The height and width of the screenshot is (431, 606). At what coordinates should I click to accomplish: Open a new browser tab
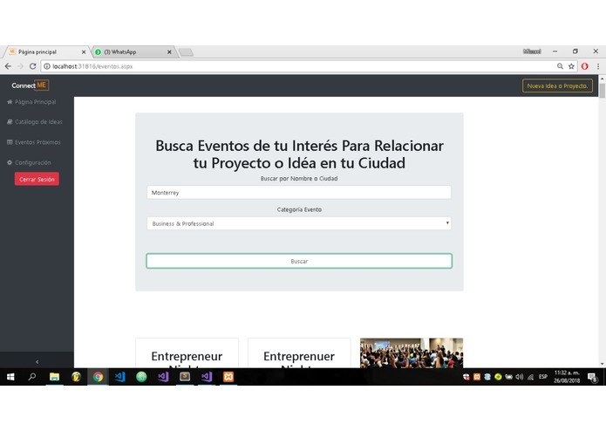click(187, 52)
